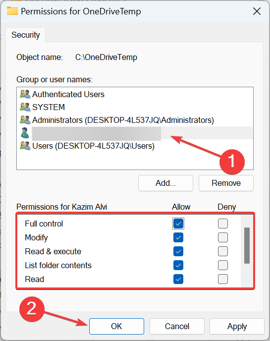The height and width of the screenshot is (341, 270).
Task: Click the Users group icon
Action: [25, 146]
